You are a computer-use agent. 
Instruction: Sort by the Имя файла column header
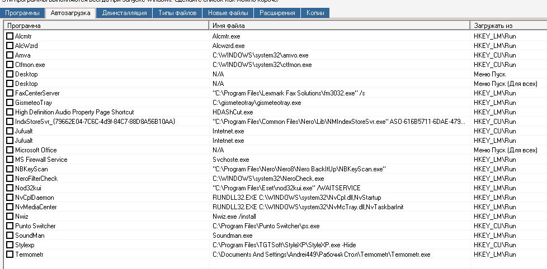pos(340,26)
